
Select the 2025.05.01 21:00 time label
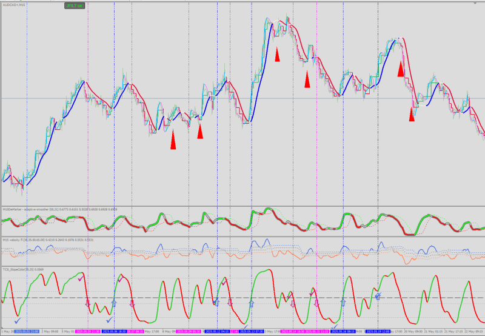(27, 331)
